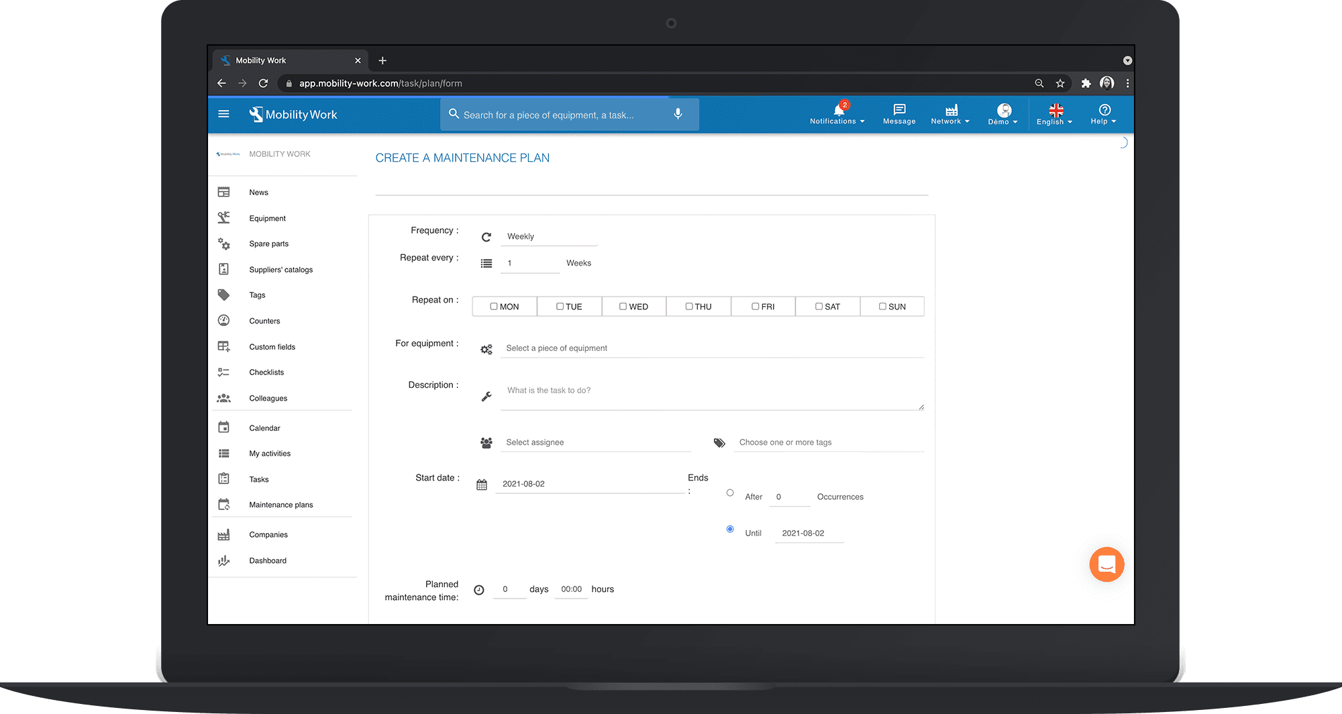
Task: Open the Maintenance plans section
Action: tap(280, 505)
